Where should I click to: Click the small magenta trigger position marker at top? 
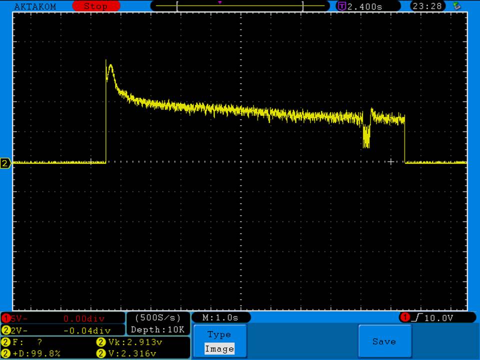220,2
